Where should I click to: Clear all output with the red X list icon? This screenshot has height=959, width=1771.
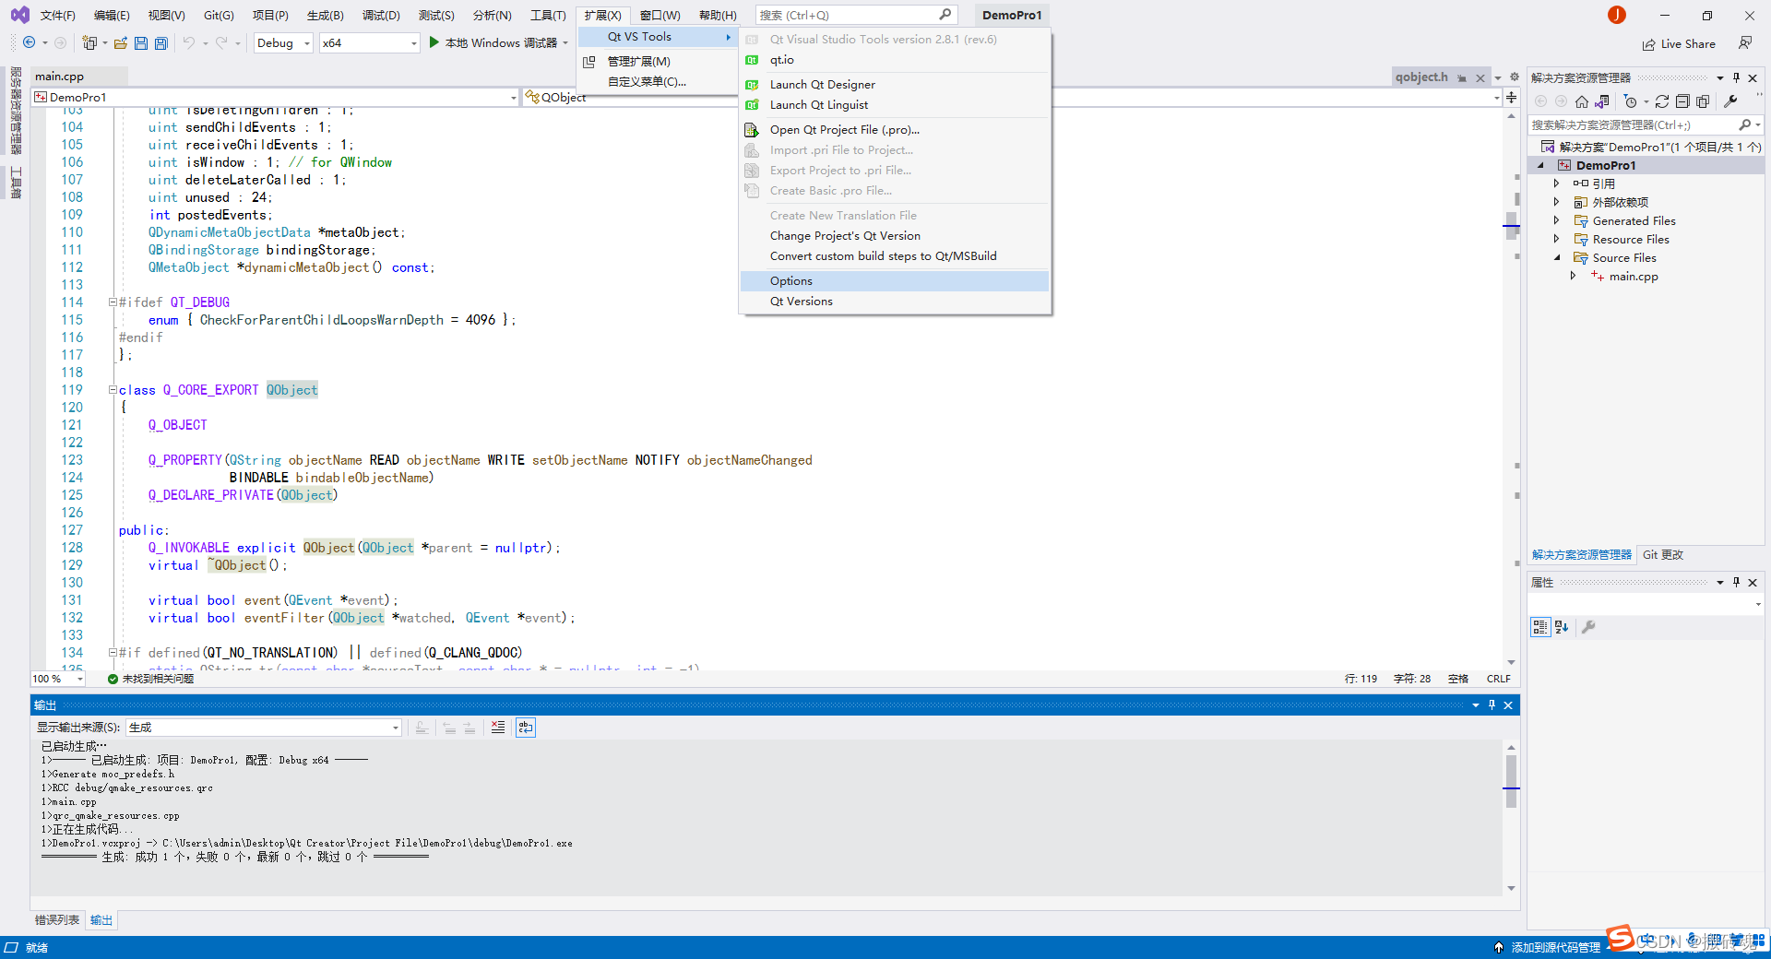point(498,728)
